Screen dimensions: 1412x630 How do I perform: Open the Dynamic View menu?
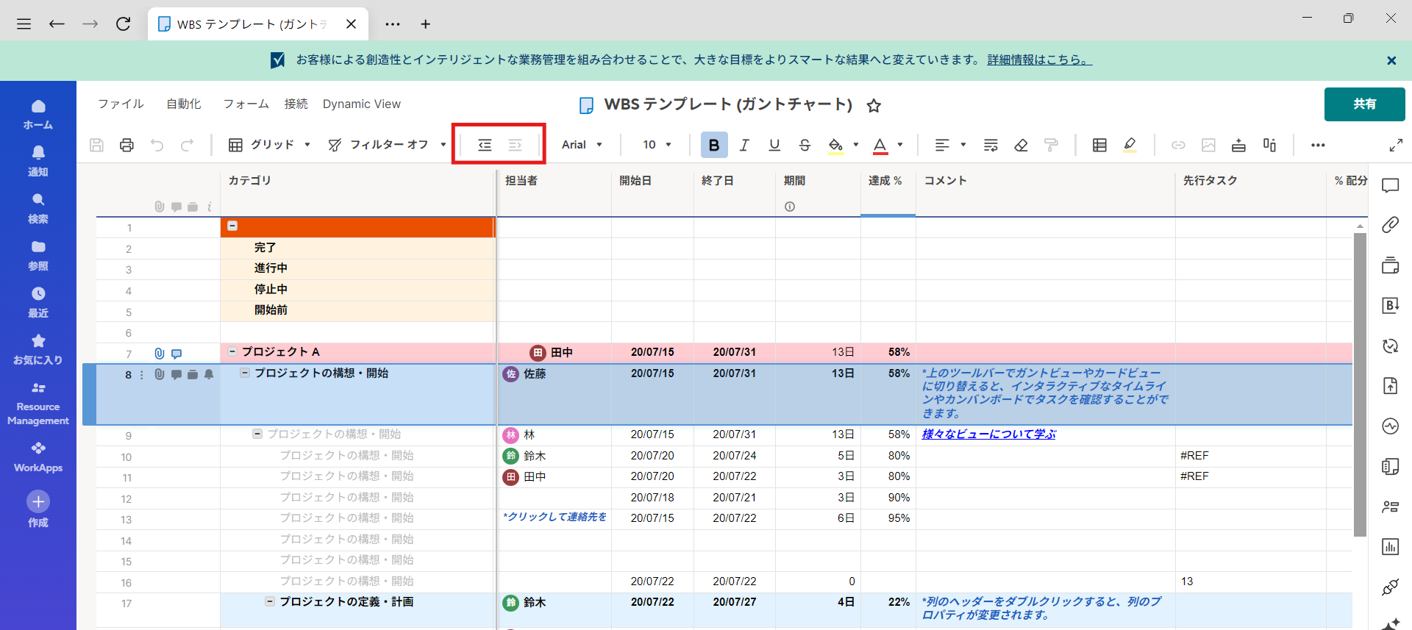pyautogui.click(x=361, y=104)
